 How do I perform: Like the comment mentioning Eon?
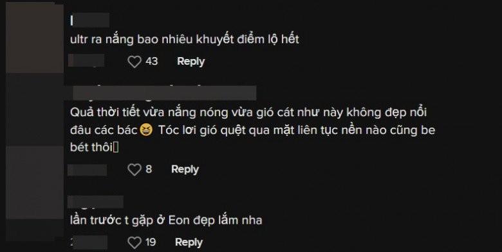(x=134, y=242)
